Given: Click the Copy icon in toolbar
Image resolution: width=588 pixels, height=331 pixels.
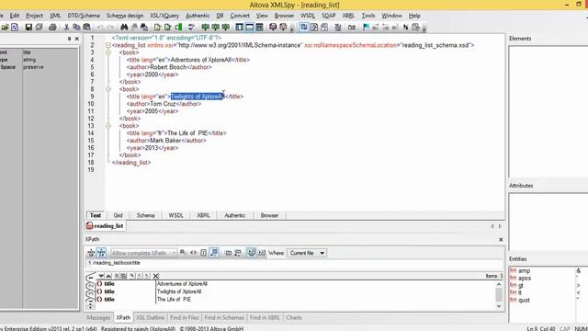Looking at the screenshot, I should click(x=76, y=27).
